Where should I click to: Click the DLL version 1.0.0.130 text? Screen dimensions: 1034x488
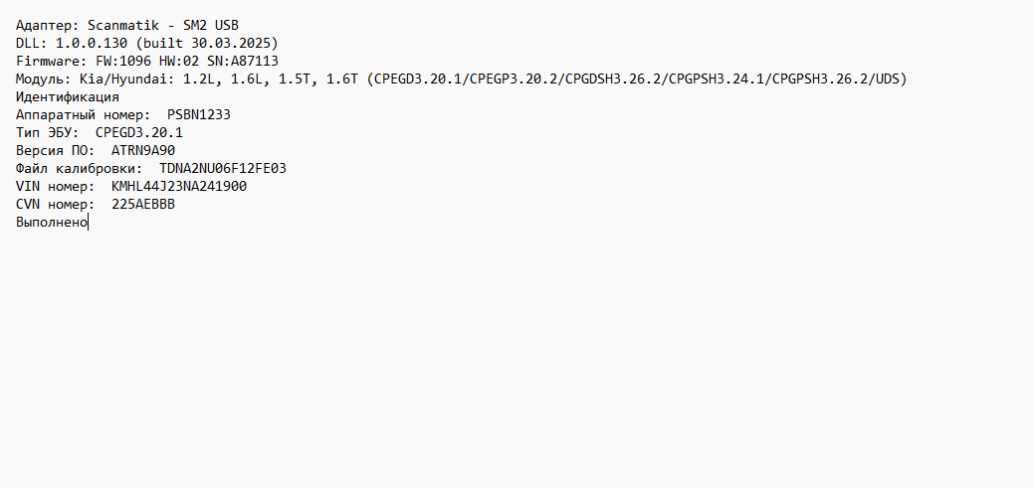(92, 44)
